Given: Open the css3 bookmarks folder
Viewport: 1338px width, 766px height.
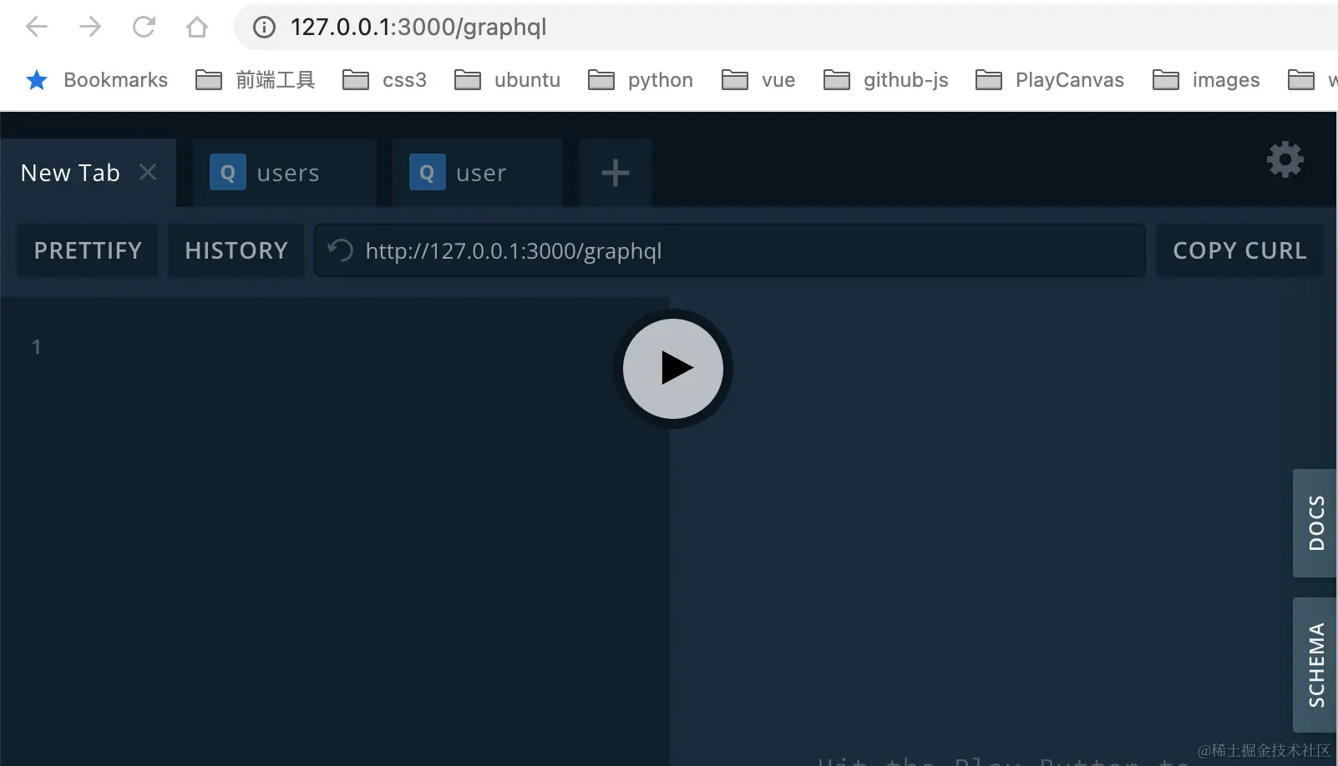Looking at the screenshot, I should [385, 80].
